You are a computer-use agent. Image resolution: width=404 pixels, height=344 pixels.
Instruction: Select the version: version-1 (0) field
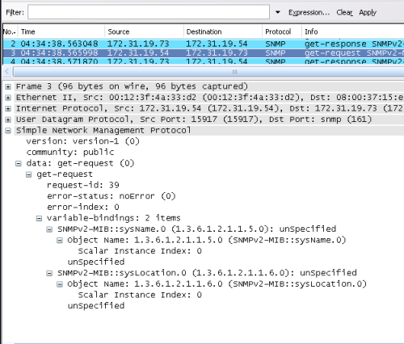82,141
